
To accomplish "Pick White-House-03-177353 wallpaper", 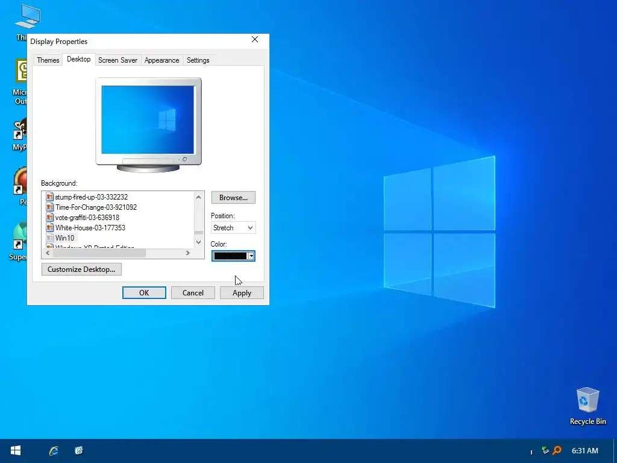I will point(90,227).
